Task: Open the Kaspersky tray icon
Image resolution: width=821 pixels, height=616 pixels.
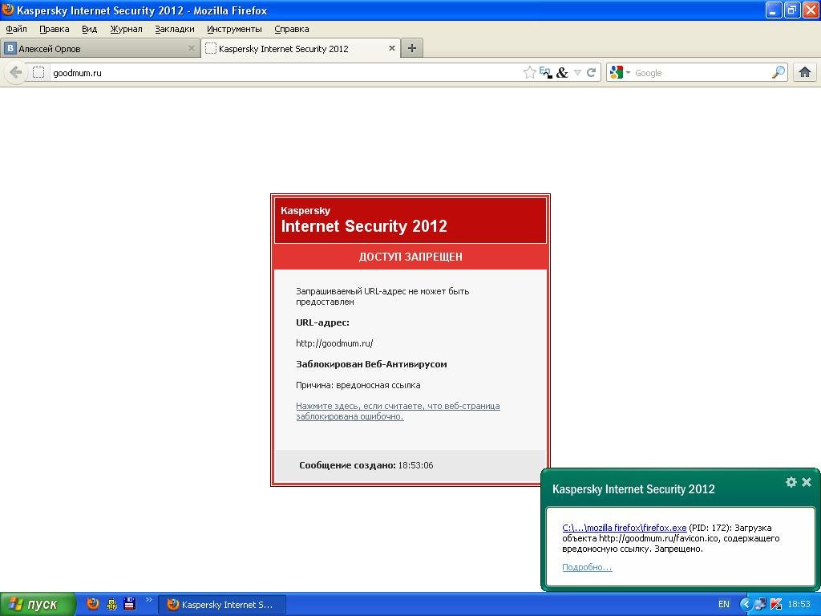Action: (x=776, y=605)
